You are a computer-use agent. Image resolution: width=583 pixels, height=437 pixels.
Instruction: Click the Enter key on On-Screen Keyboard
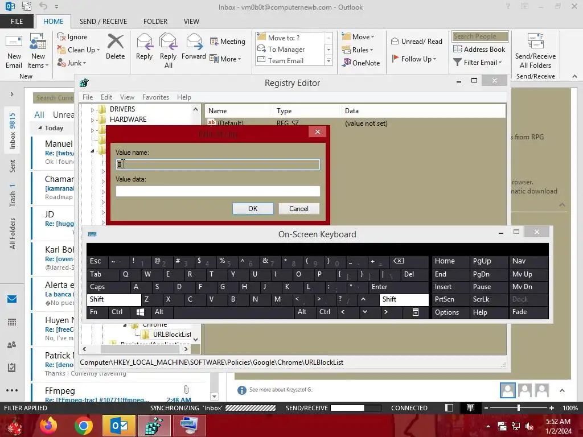coord(398,287)
